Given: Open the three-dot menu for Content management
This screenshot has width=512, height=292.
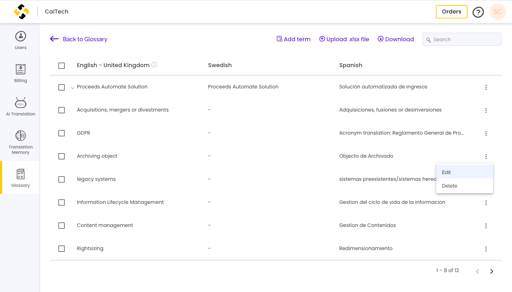Looking at the screenshot, I should (486, 226).
